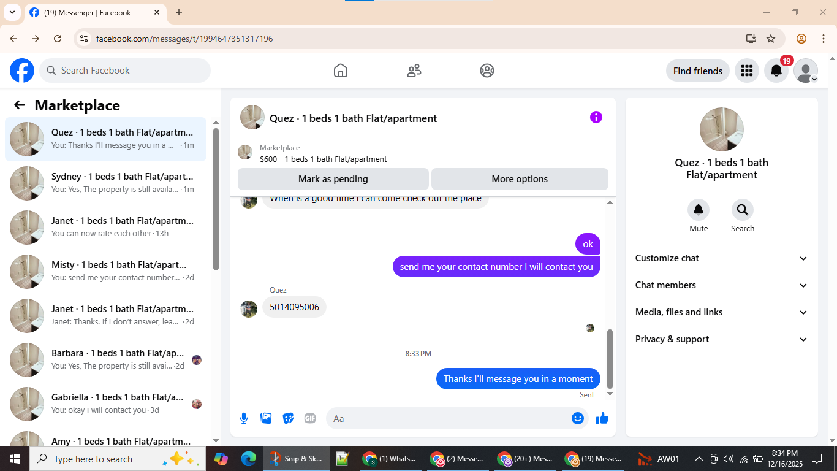Open Chrome profile icon in toolbar

[801, 39]
